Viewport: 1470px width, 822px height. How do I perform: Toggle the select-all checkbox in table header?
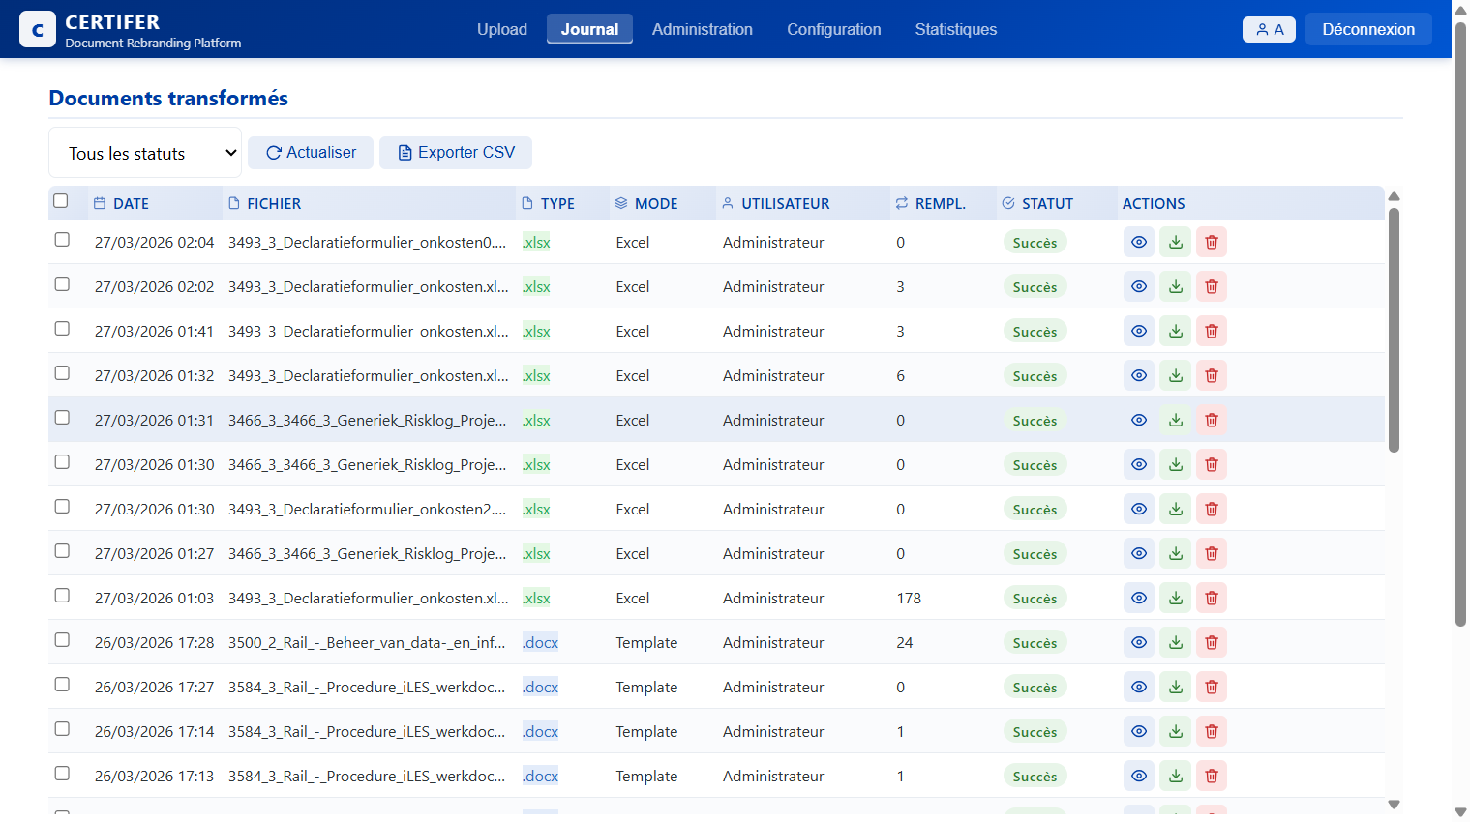click(x=61, y=201)
